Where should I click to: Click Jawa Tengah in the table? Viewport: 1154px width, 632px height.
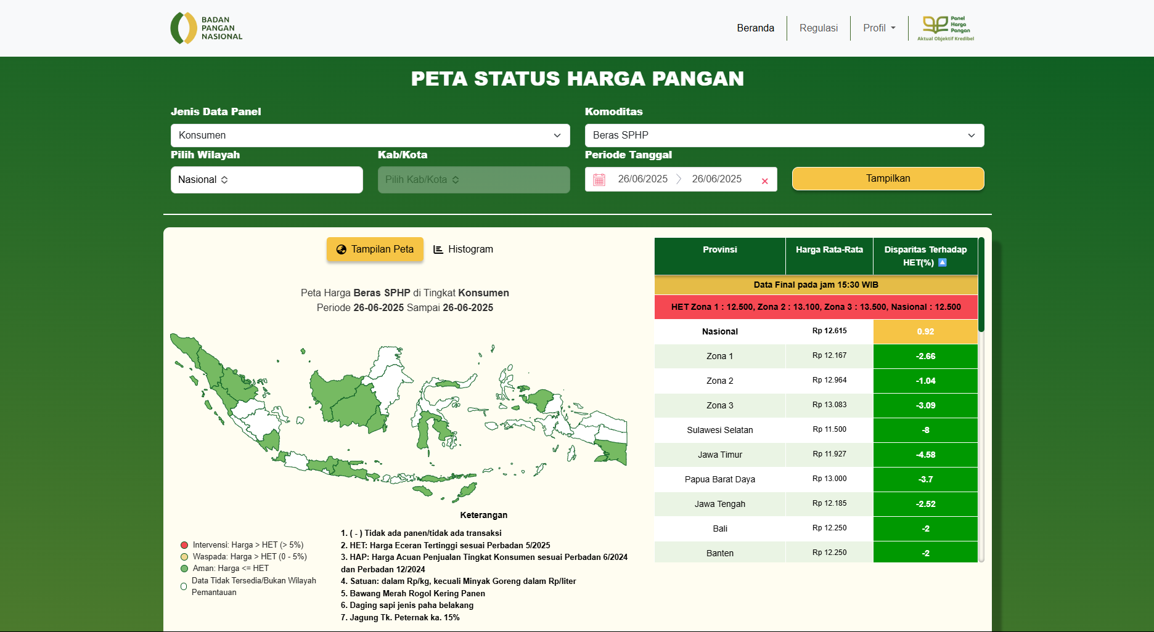coord(719,504)
